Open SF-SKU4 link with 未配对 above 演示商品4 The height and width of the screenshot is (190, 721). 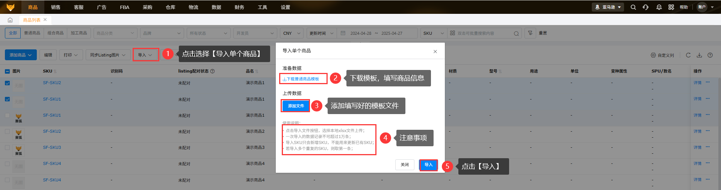pos(52,163)
